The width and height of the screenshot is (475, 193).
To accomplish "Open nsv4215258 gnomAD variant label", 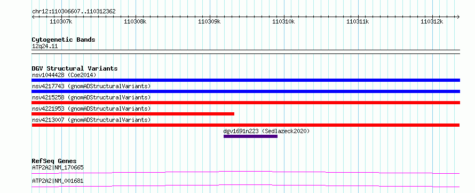I will [91, 97].
